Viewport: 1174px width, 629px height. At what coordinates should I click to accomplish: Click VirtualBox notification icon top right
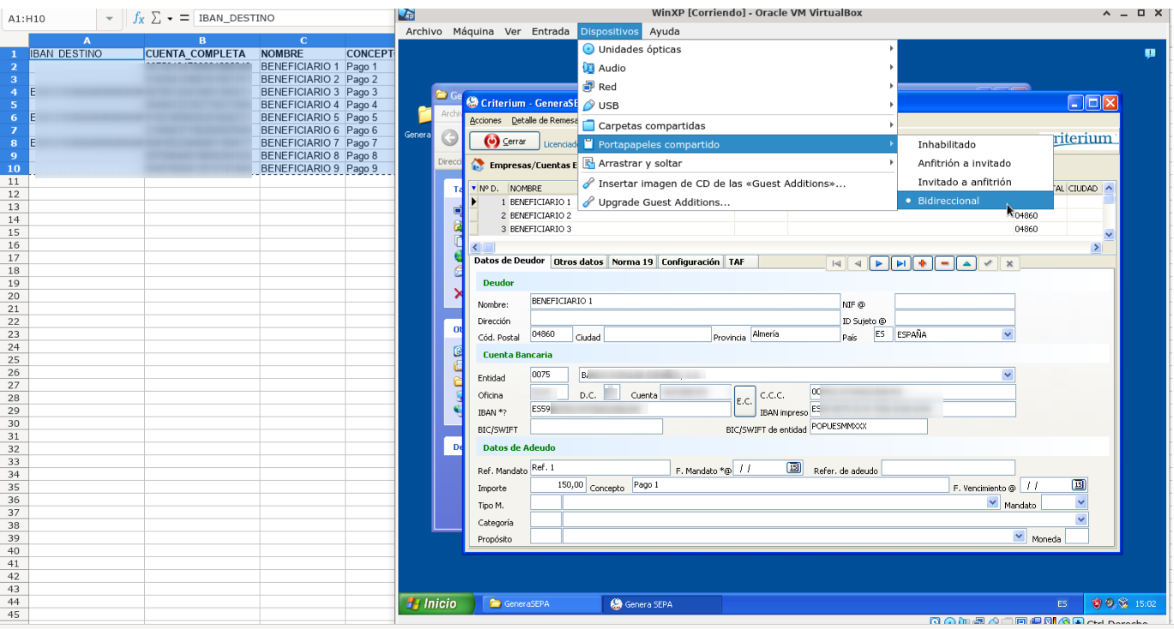pos(1150,53)
